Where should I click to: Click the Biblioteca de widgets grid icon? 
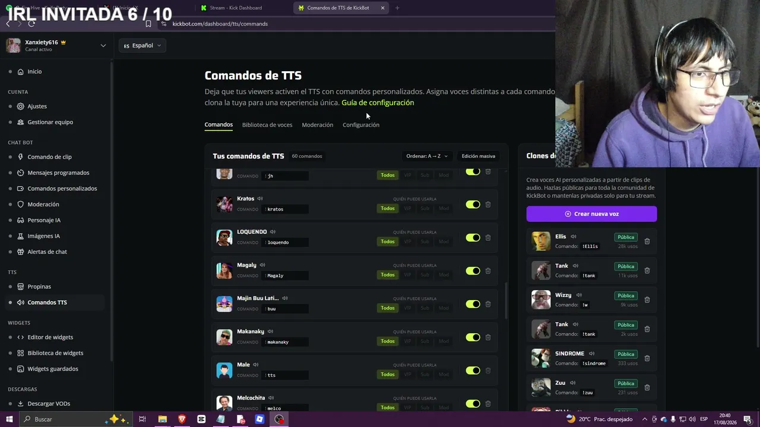click(x=20, y=353)
